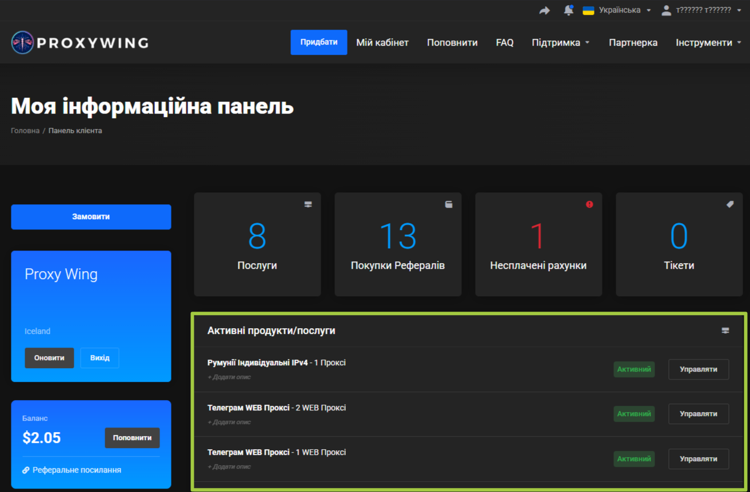The width and height of the screenshot is (750, 492).
Task: Click the ProxyWing dragonfly logo
Action: coord(22,42)
